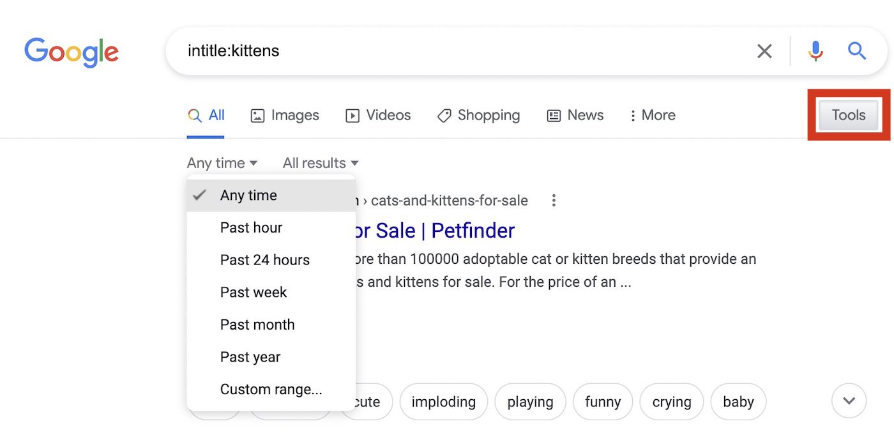
Task: Open the All results filter dropdown
Action: tap(320, 164)
